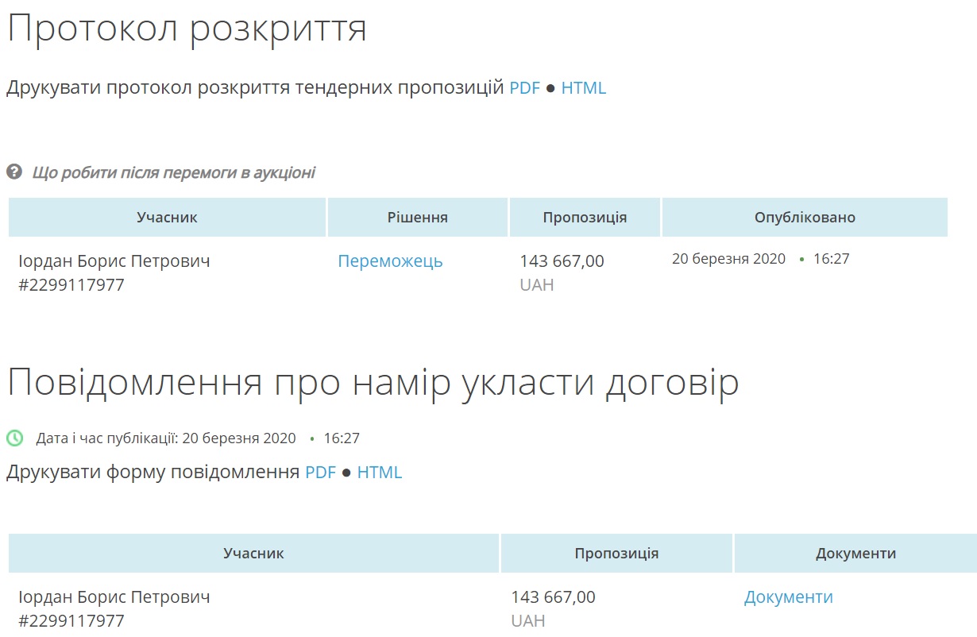Select participant name in protocol table
The width and height of the screenshot is (977, 637).
[x=114, y=261]
